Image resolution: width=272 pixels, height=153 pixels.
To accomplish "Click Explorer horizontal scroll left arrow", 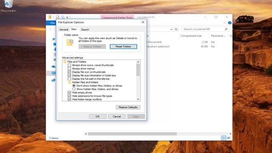I will pos(86,134).
